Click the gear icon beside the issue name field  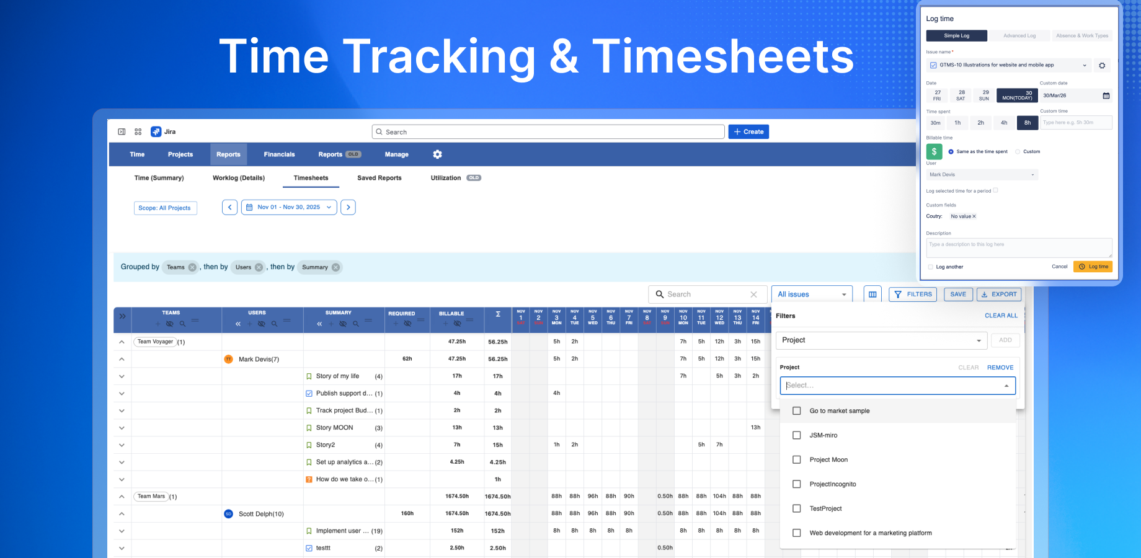(x=1102, y=65)
